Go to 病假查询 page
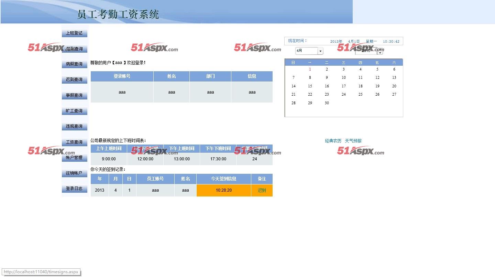Image resolution: width=495 pixels, height=277 pixels. [74, 64]
